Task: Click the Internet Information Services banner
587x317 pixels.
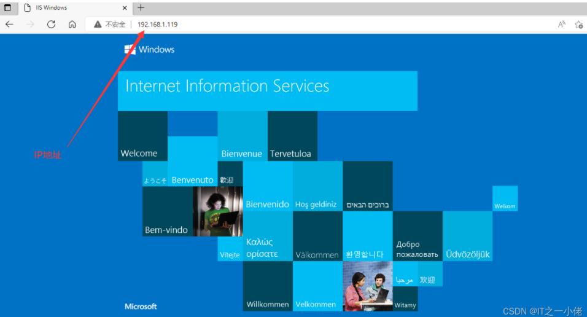Action: (268, 91)
